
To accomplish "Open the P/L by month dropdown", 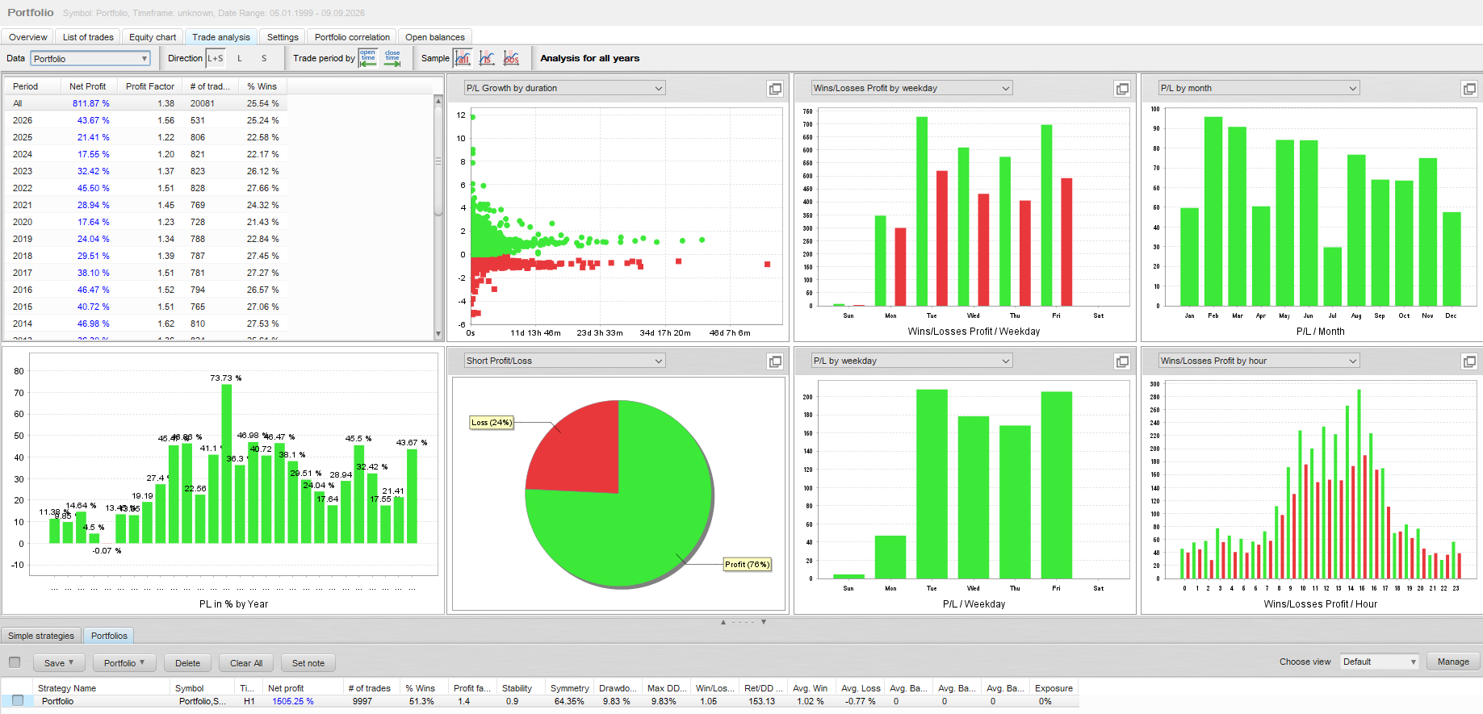I will [x=1259, y=88].
